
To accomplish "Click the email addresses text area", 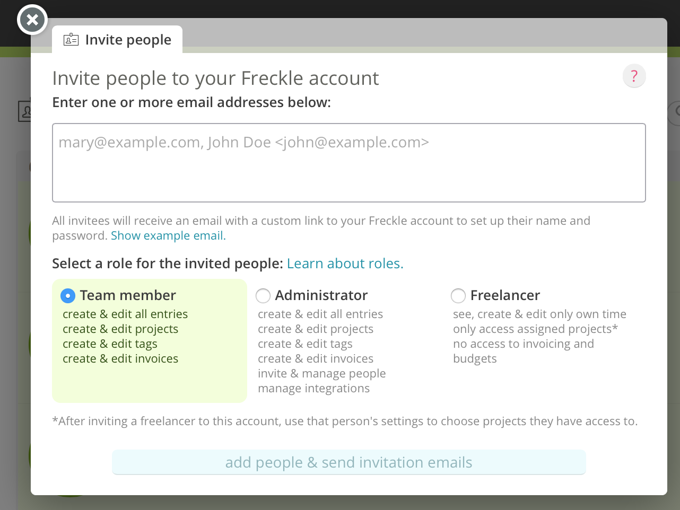I will tap(348, 162).
